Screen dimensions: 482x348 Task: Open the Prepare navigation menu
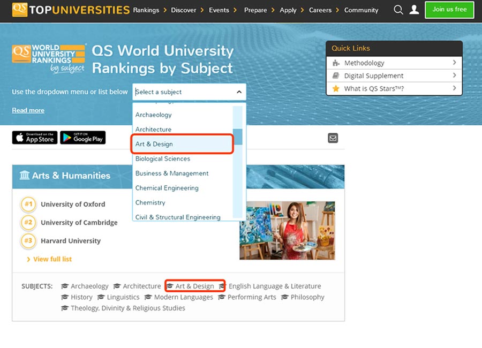point(255,10)
